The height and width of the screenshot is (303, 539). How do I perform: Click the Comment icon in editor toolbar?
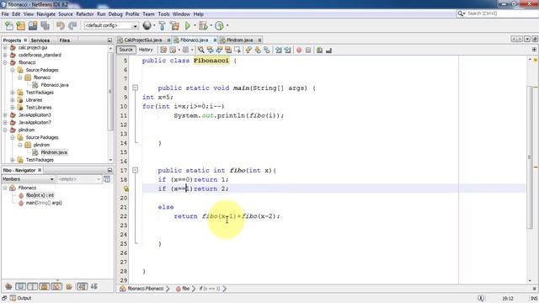pos(320,50)
